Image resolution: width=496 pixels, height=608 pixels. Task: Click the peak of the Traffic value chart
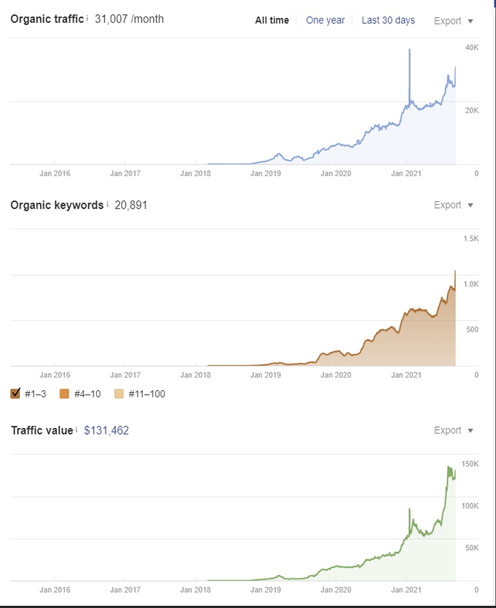coord(448,467)
